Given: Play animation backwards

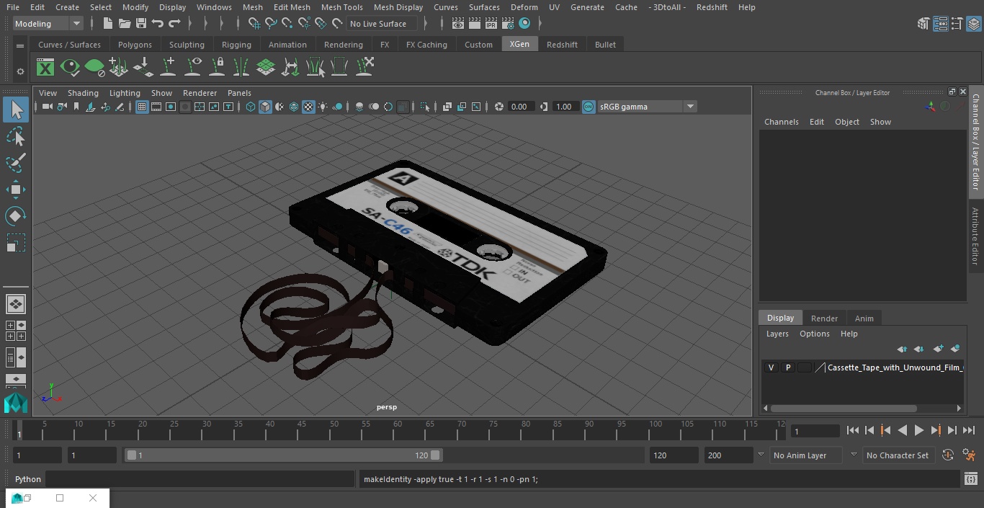Looking at the screenshot, I should point(903,430).
